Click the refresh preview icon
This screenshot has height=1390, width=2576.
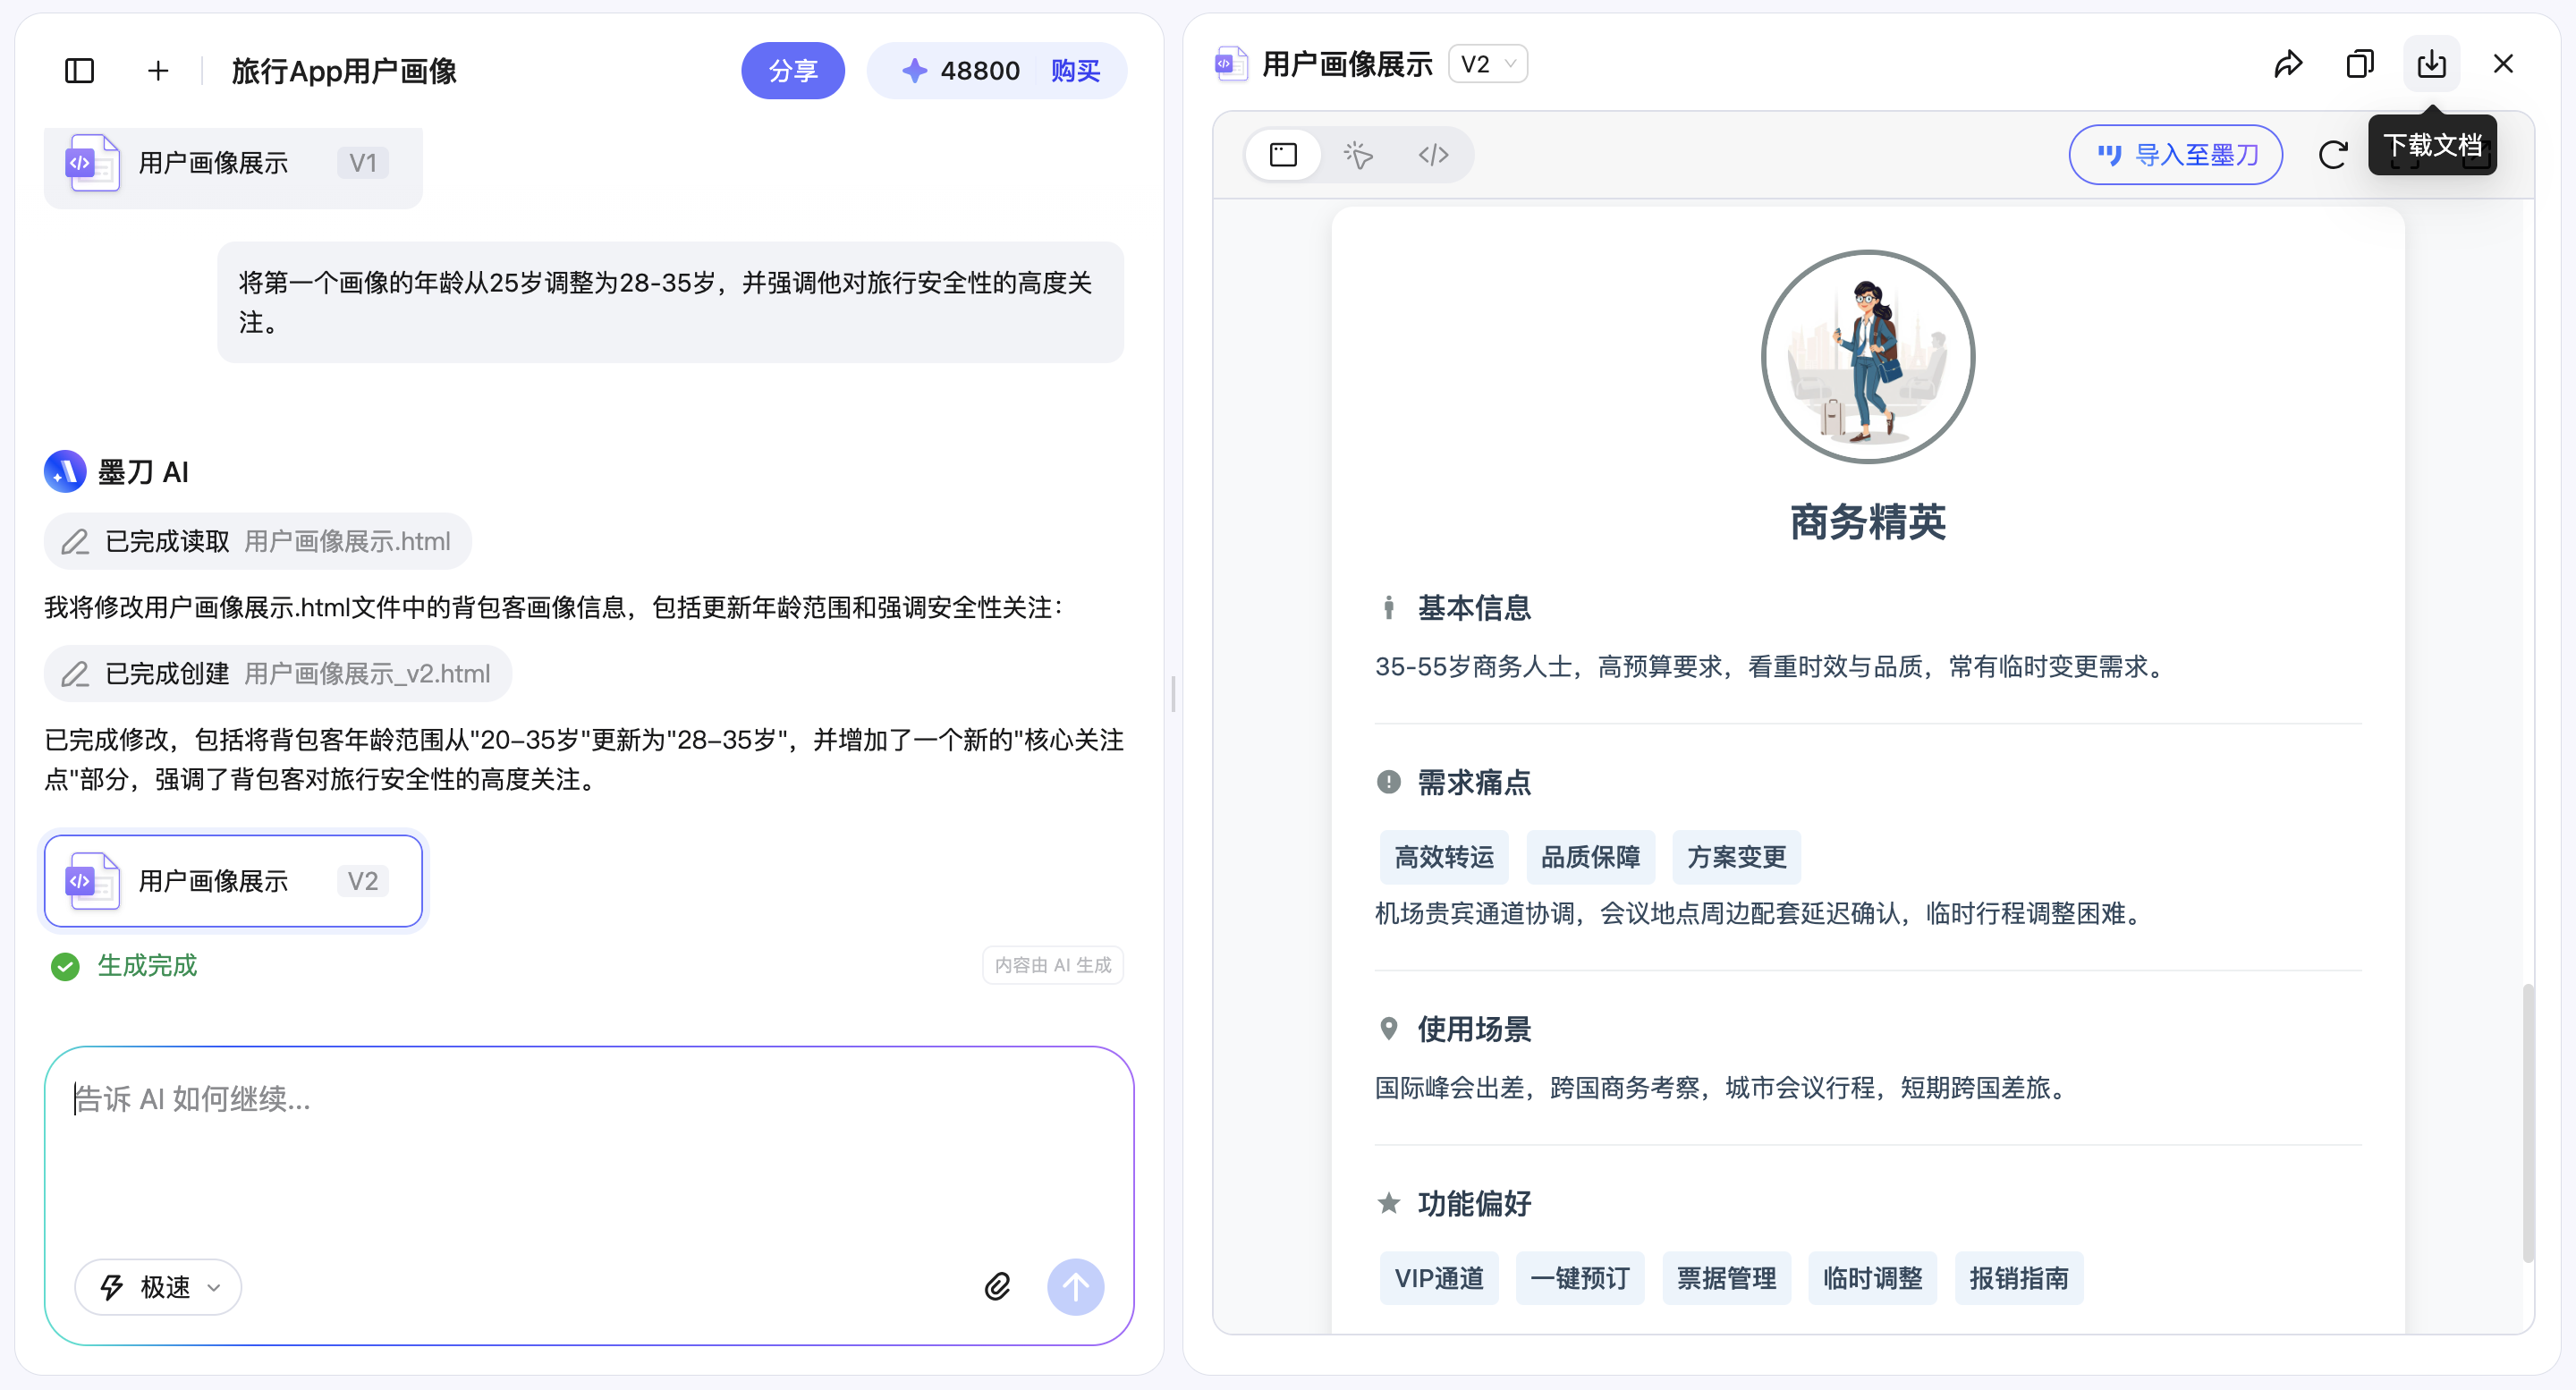click(x=2332, y=155)
